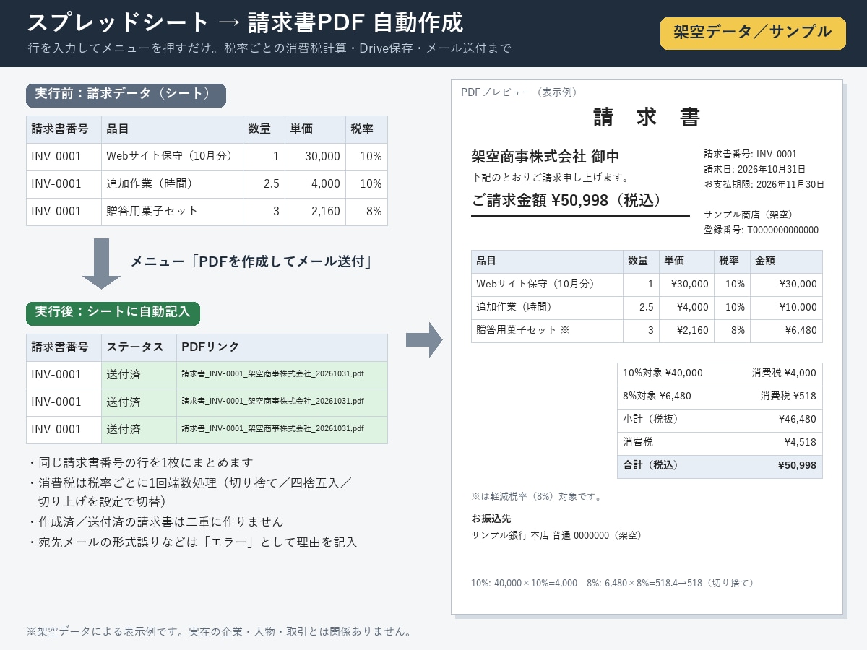Click the line 下記のとおりご請求申し上げます。
Image resolution: width=867 pixels, height=650 pixels.
pyautogui.click(x=550, y=177)
